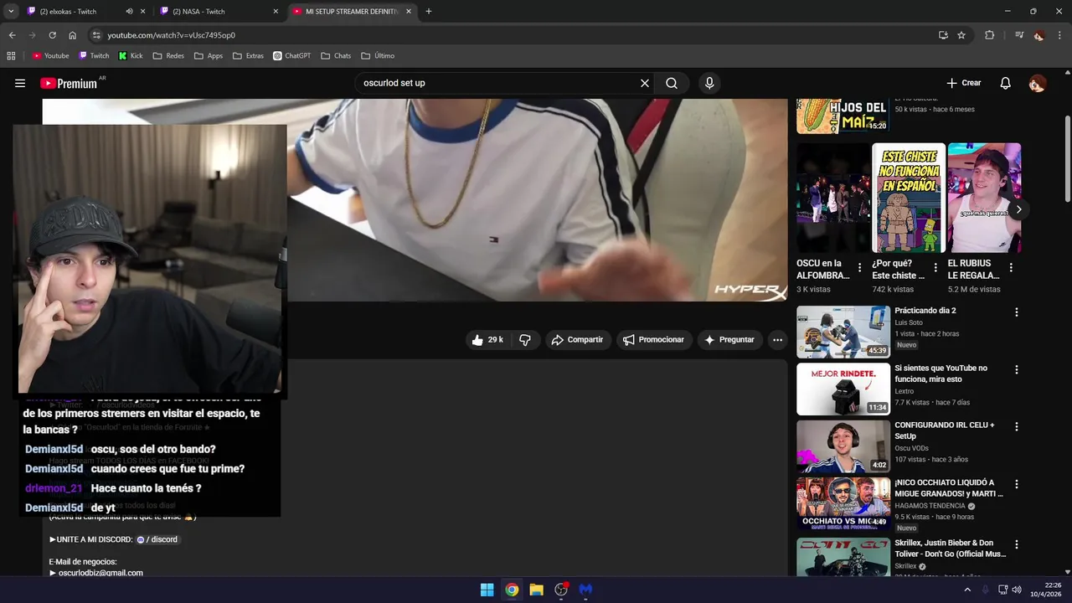Open network settings in system tray
Screen dimensions: 1072x603
(1002, 590)
